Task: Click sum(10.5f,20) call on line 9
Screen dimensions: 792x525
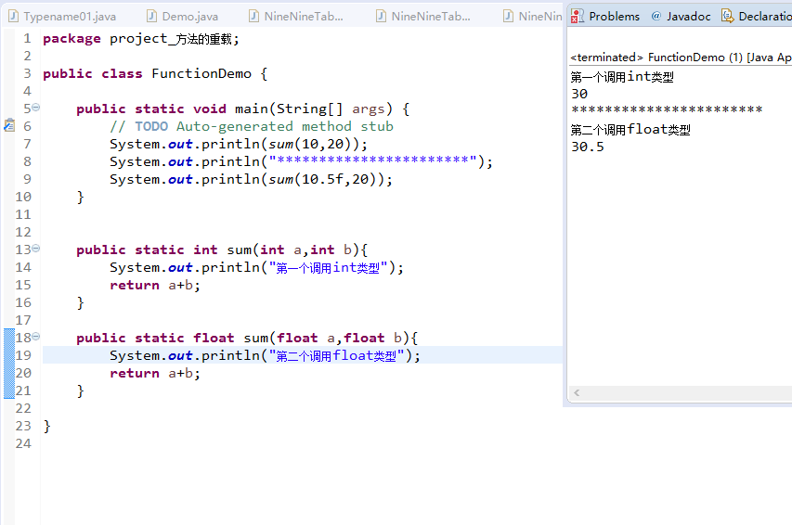Action: pyautogui.click(x=323, y=179)
